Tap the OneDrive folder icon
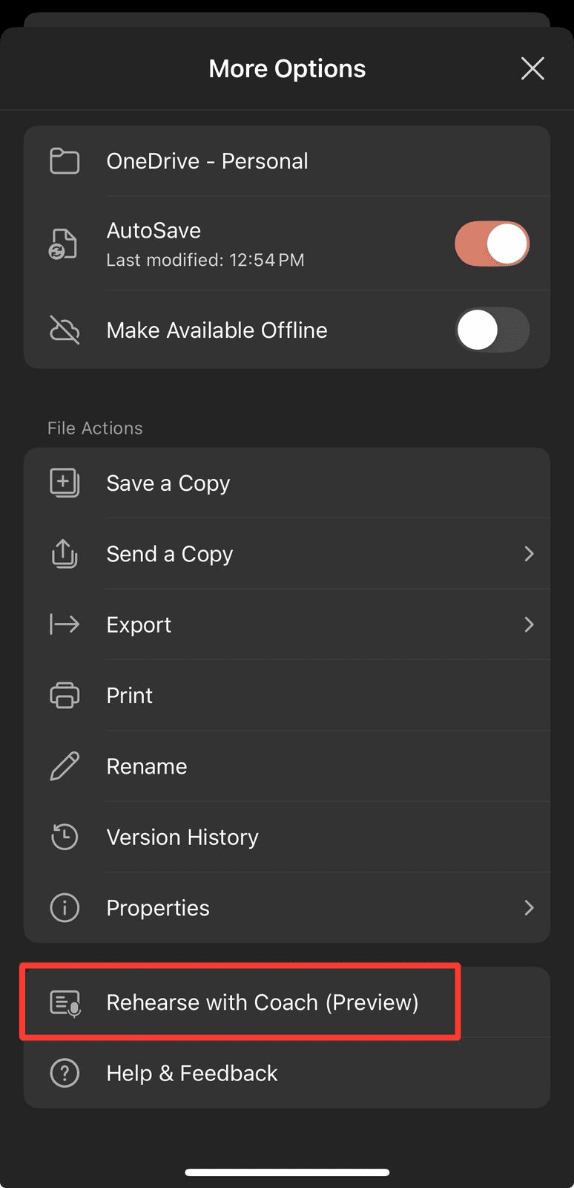The image size is (574, 1188). [65, 161]
